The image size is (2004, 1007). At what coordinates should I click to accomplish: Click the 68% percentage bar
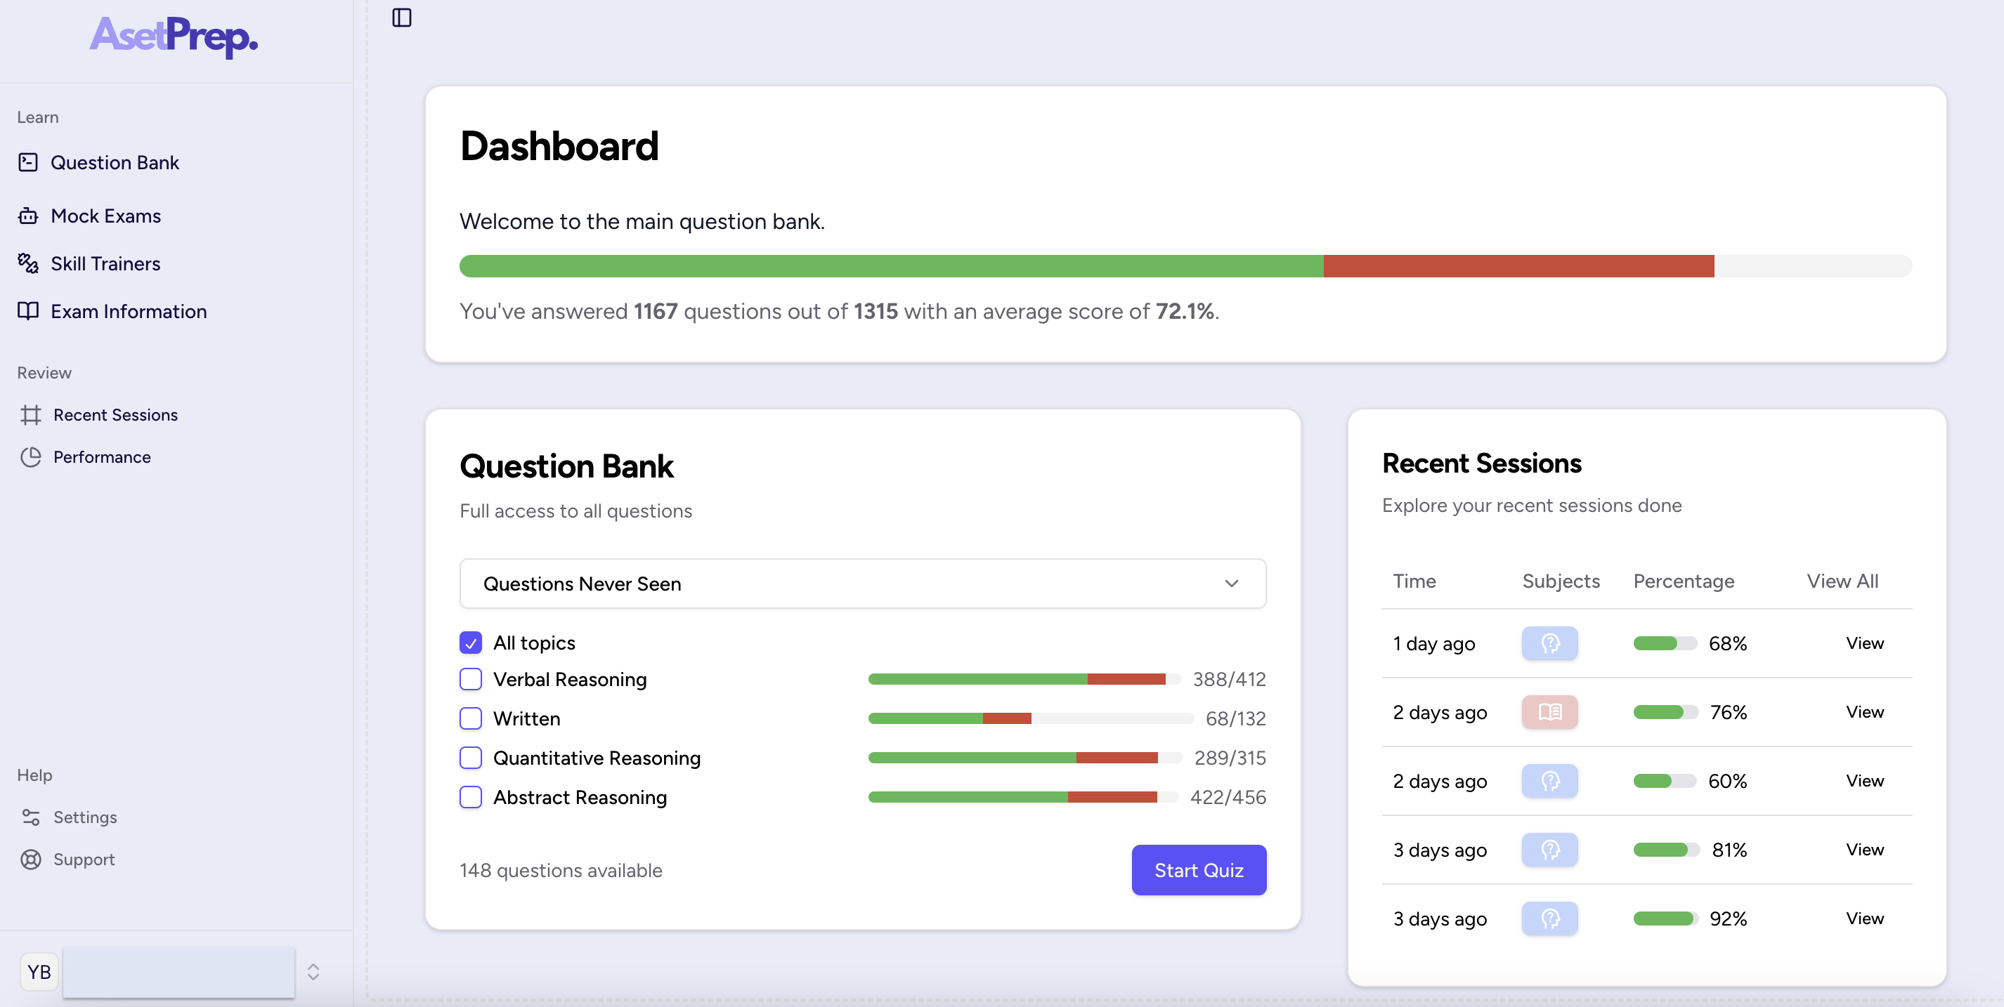point(1665,643)
